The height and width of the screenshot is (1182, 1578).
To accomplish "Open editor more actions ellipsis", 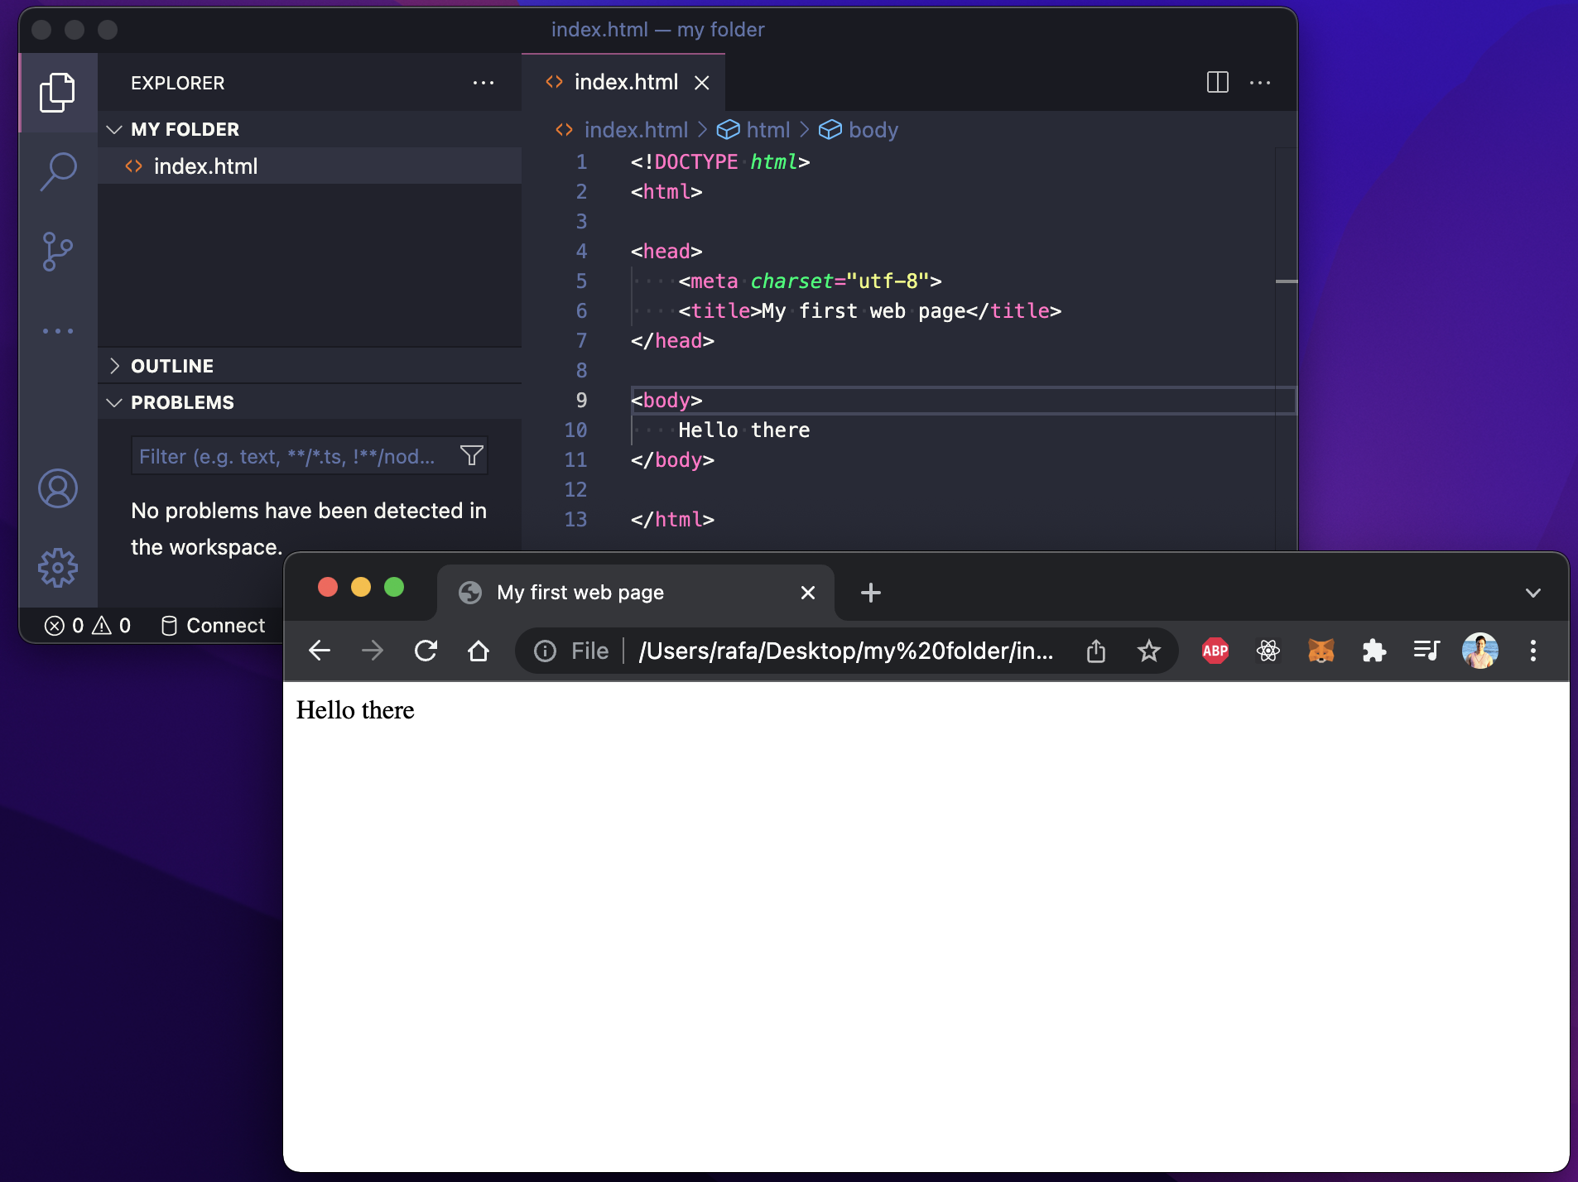I will point(1260,83).
